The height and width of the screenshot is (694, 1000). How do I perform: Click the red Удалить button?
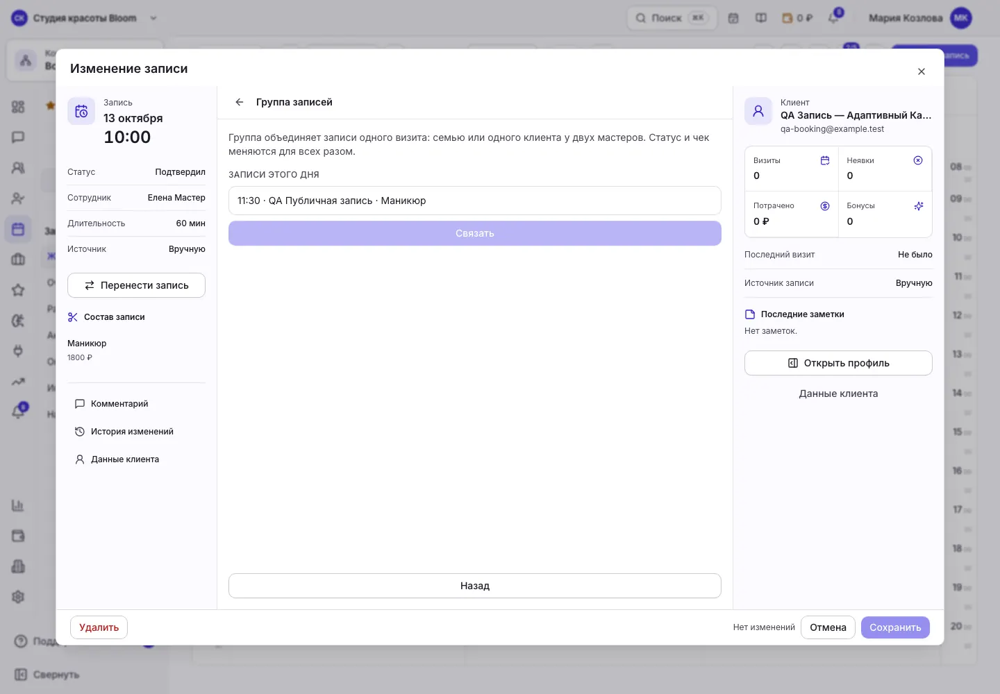coord(99,627)
